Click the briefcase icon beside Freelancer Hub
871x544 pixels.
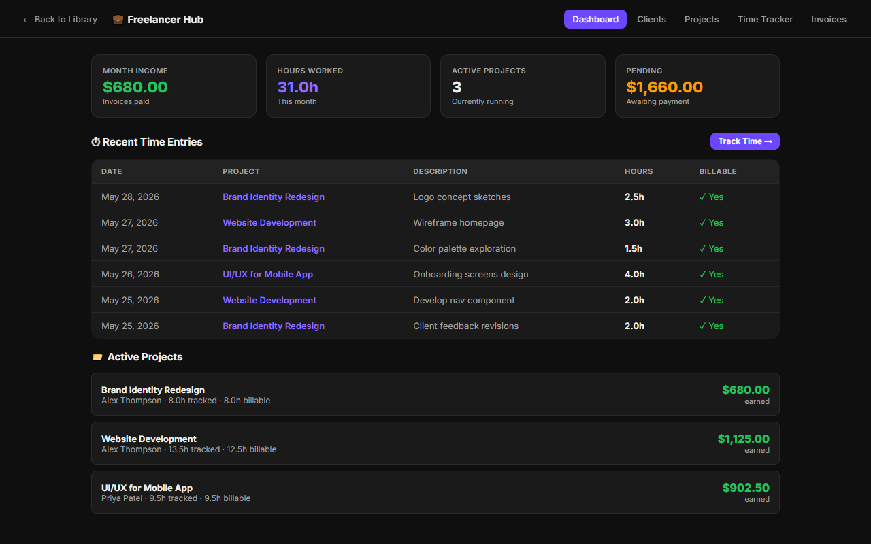pos(118,19)
